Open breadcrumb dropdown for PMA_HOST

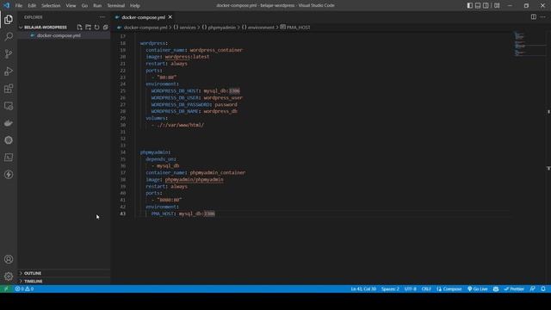coord(295,27)
